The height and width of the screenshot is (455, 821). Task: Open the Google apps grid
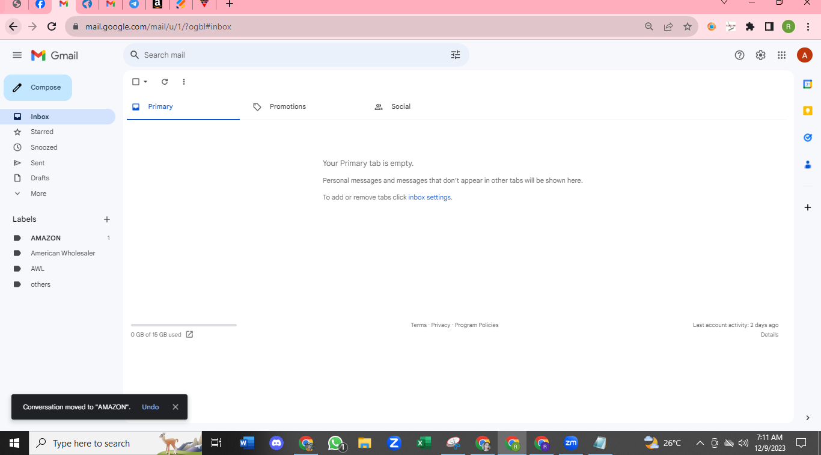tap(781, 55)
